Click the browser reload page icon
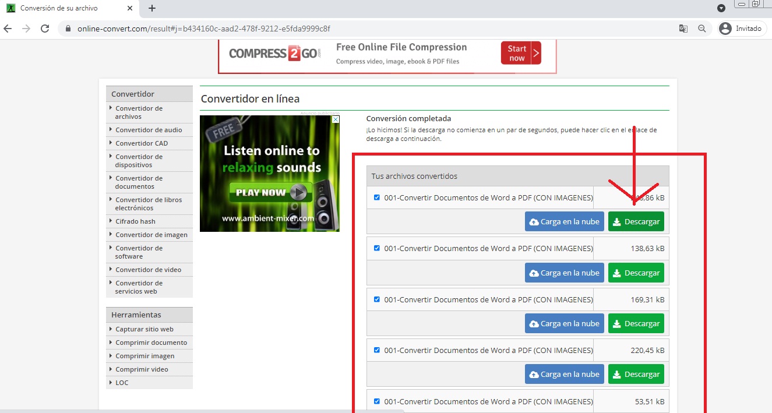Screen dimensions: 772x413 point(45,29)
